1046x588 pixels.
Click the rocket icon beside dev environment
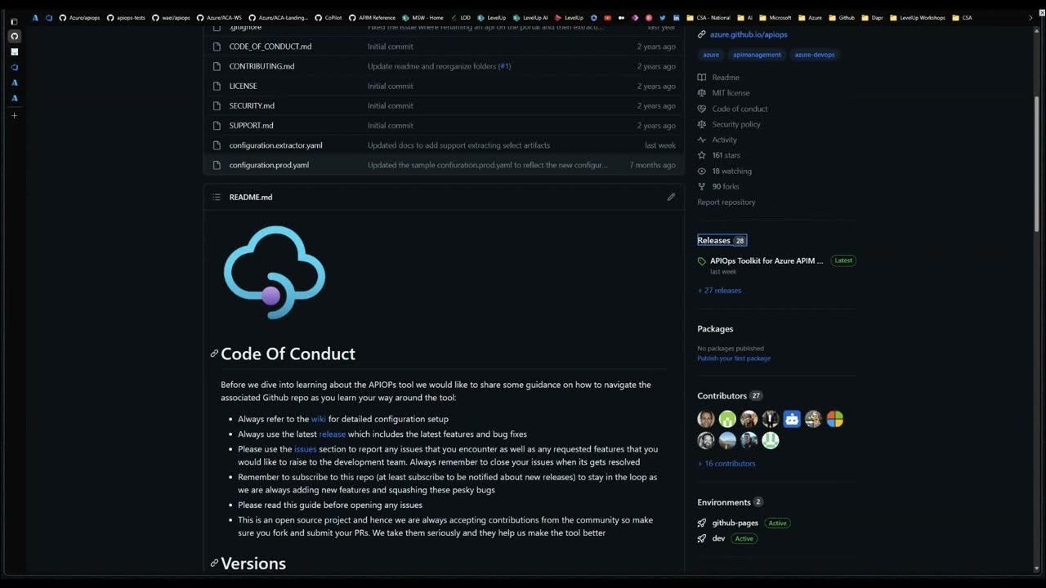(701, 538)
